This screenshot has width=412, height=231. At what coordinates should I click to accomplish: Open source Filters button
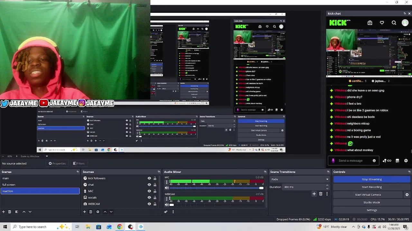(79, 164)
